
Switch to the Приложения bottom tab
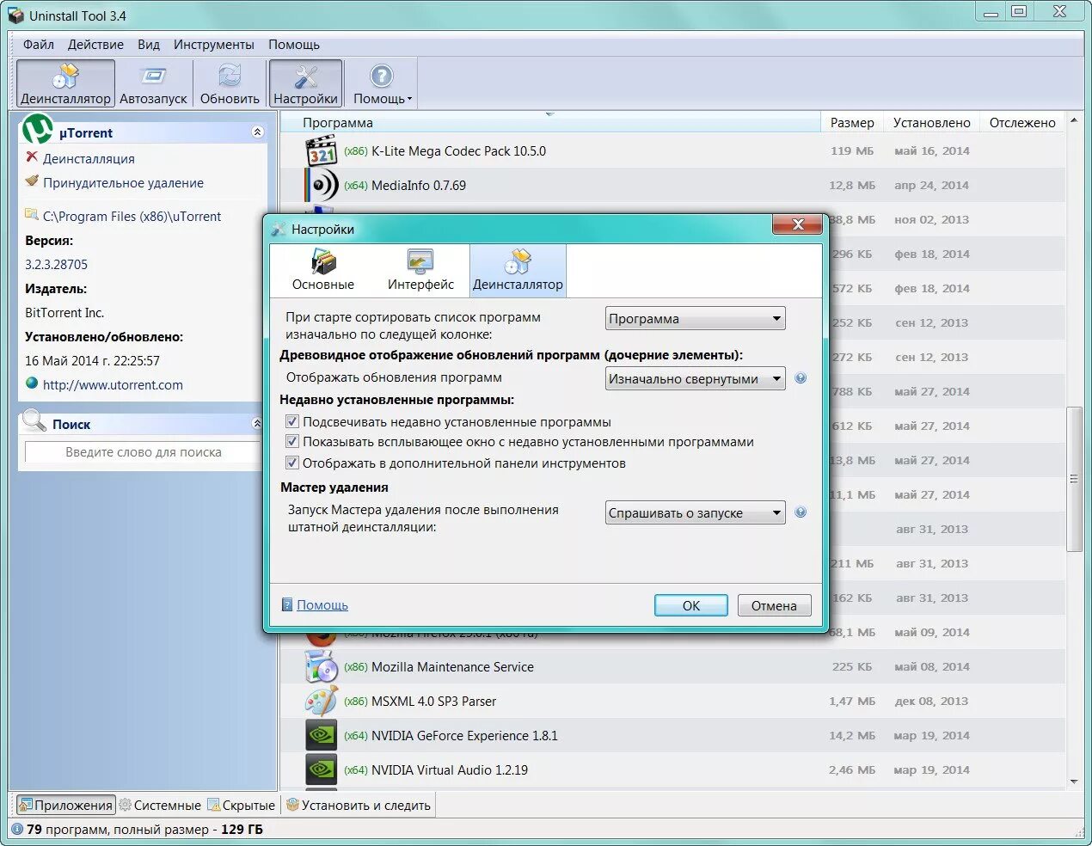click(65, 805)
